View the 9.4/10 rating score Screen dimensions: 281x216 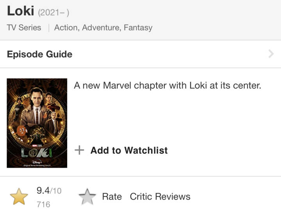coord(49,190)
